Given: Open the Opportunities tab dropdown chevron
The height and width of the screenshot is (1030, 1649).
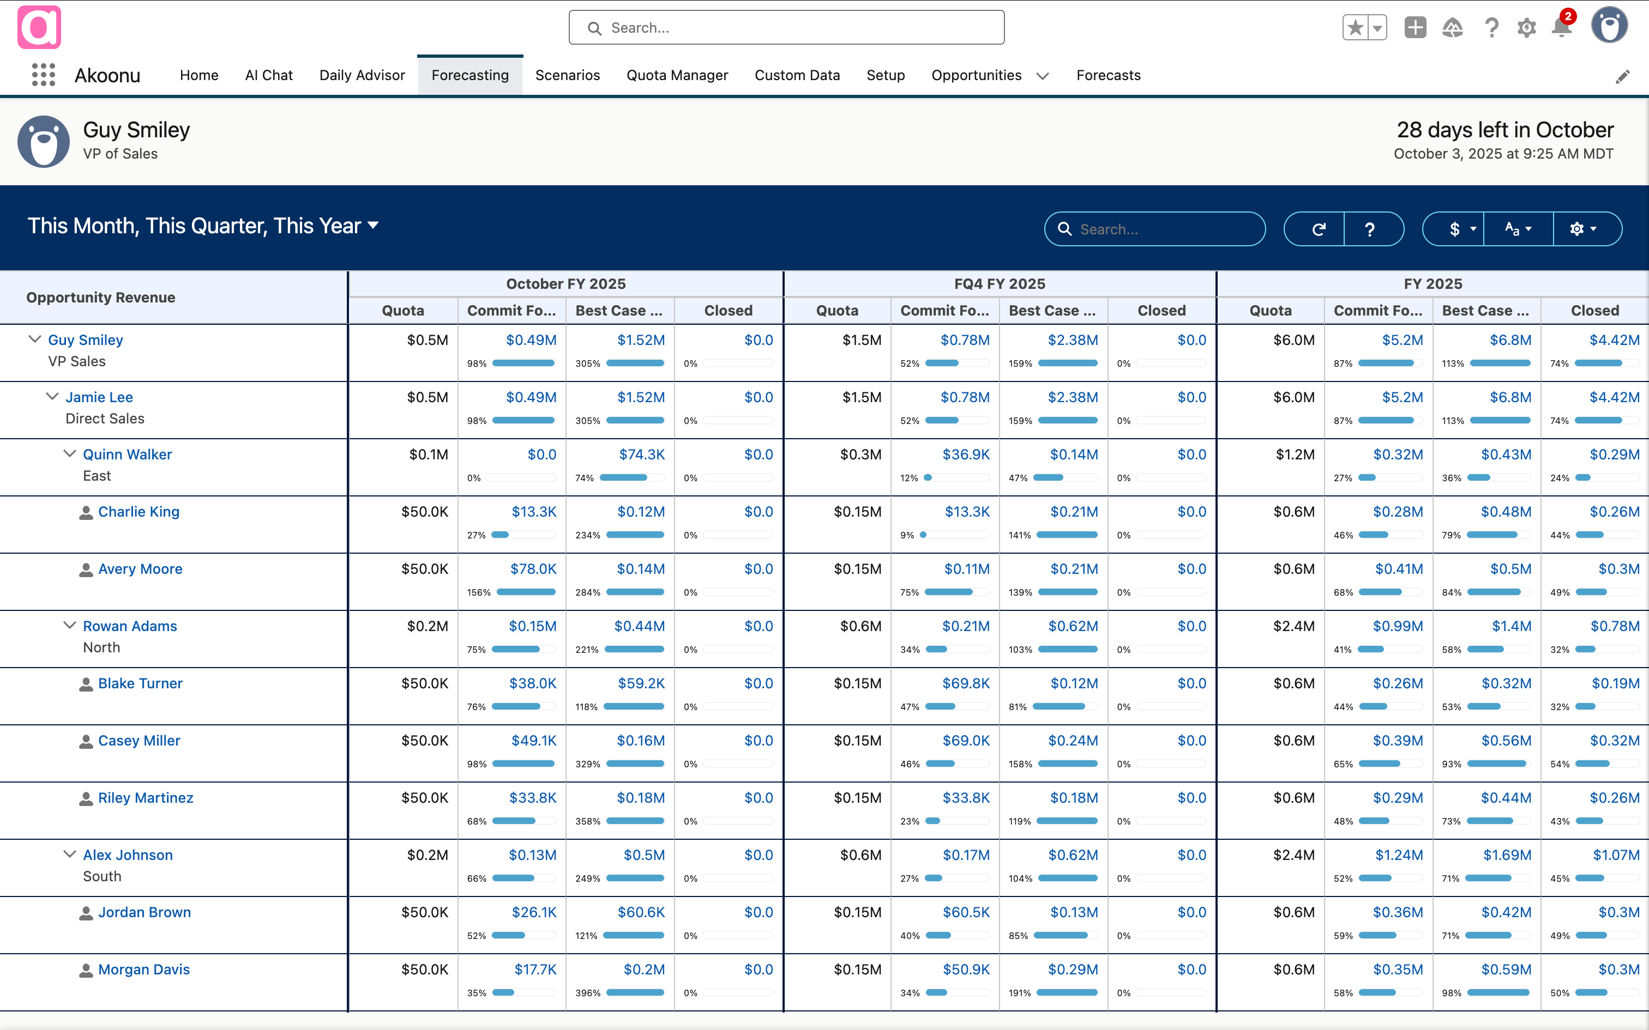Looking at the screenshot, I should [x=1043, y=76].
